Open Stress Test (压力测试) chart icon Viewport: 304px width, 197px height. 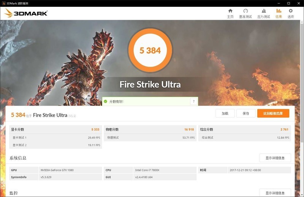pos(263,11)
